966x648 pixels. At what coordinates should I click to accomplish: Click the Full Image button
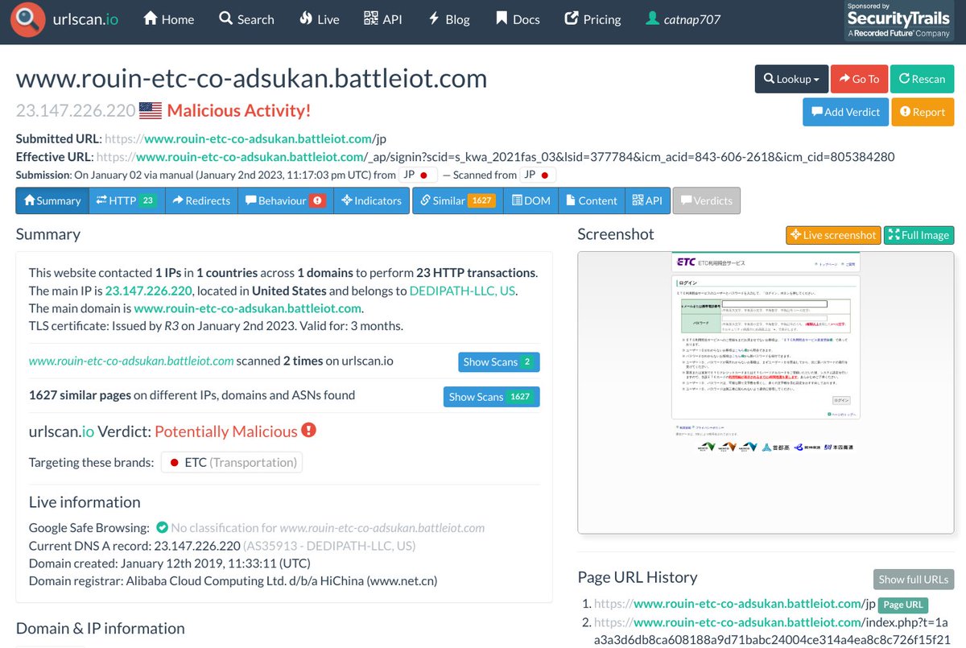919,235
